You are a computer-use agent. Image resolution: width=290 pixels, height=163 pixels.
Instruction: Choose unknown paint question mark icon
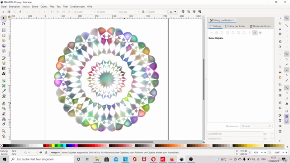tap(249, 33)
